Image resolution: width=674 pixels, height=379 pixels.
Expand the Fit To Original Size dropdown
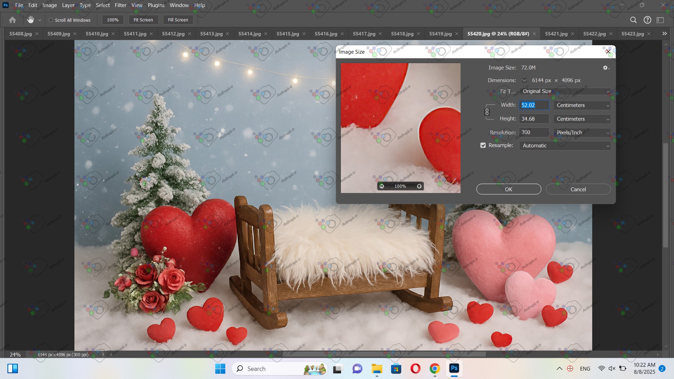565,91
